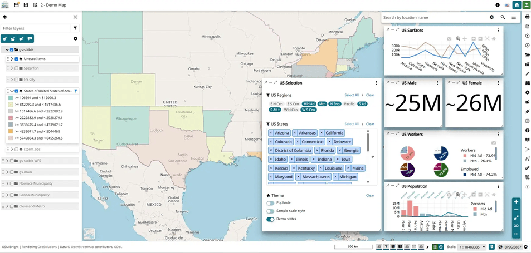Enable the gs-main group checkbox
Image resolution: width=531 pixels, height=253 pixels.
point(12,172)
